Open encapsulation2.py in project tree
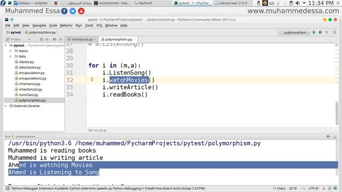 33,78
